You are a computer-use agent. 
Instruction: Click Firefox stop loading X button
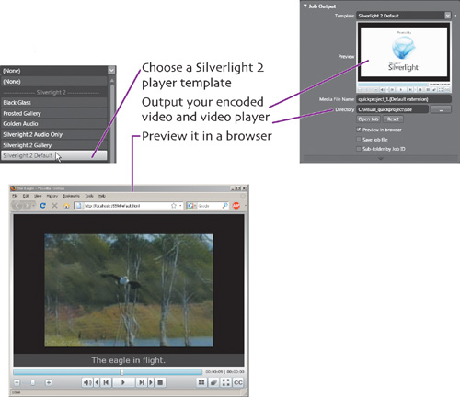tap(54, 206)
